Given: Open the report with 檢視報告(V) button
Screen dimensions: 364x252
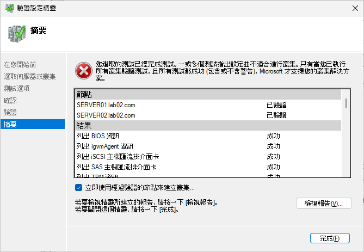Looking at the screenshot, I should [x=324, y=204].
